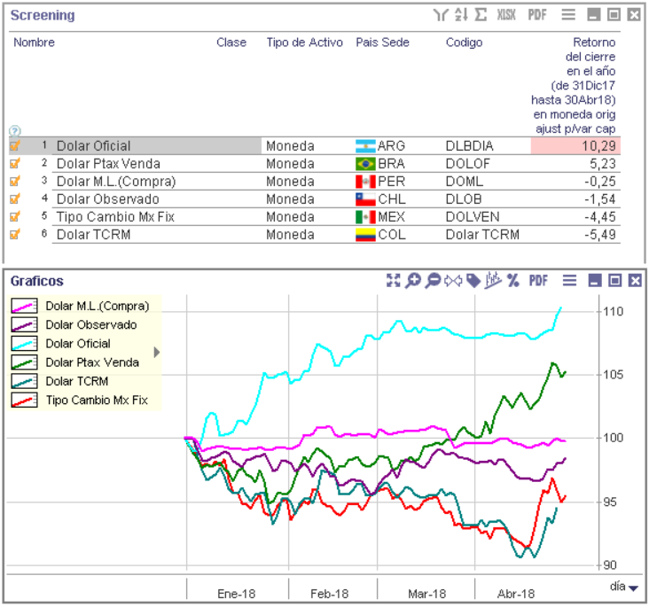
Task: Toggle checkbox for Dolar TCRM row
Action: point(15,235)
